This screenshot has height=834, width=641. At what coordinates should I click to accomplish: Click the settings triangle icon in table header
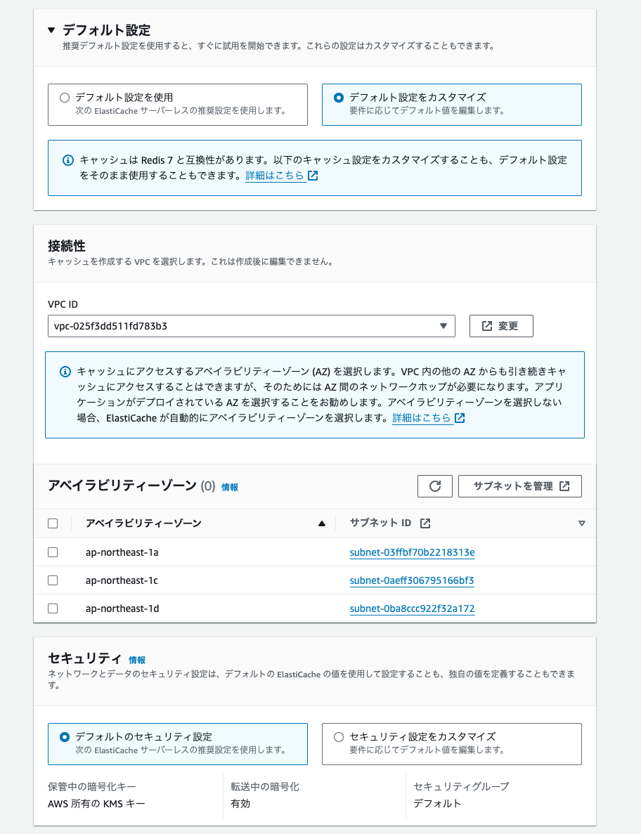pos(581,523)
